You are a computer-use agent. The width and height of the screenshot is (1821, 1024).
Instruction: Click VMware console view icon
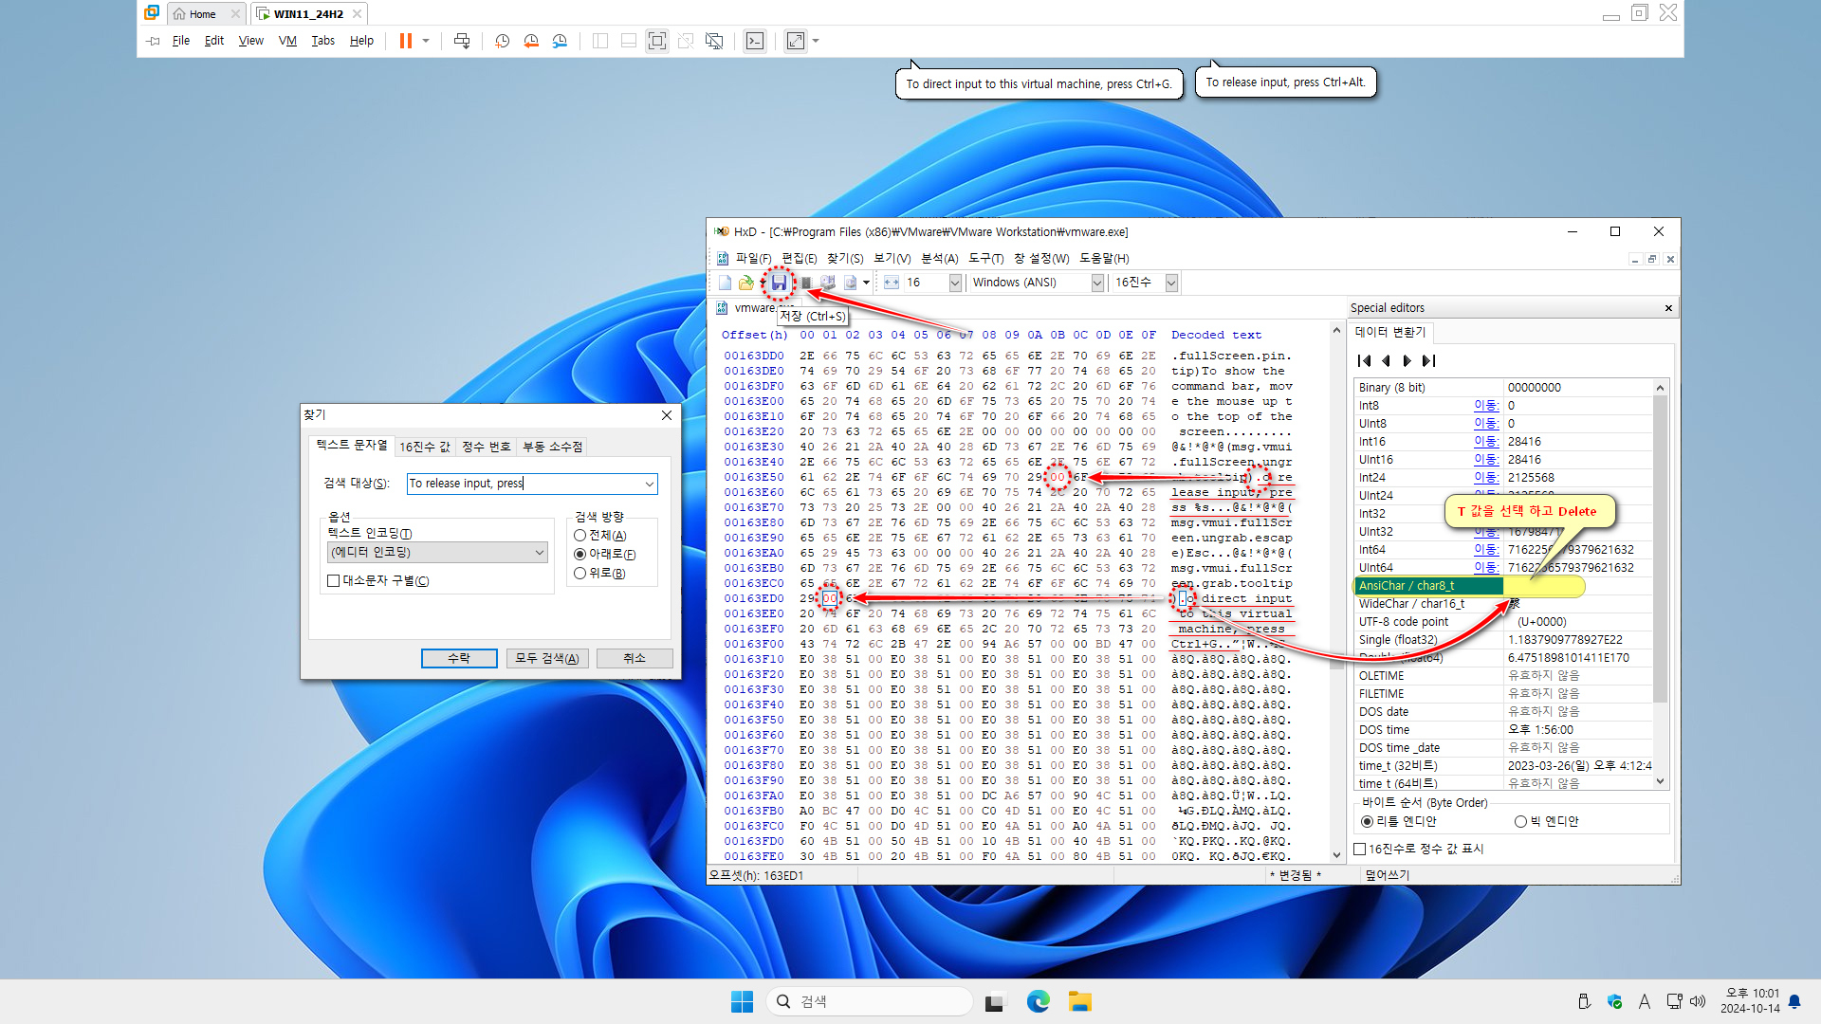pos(755,41)
